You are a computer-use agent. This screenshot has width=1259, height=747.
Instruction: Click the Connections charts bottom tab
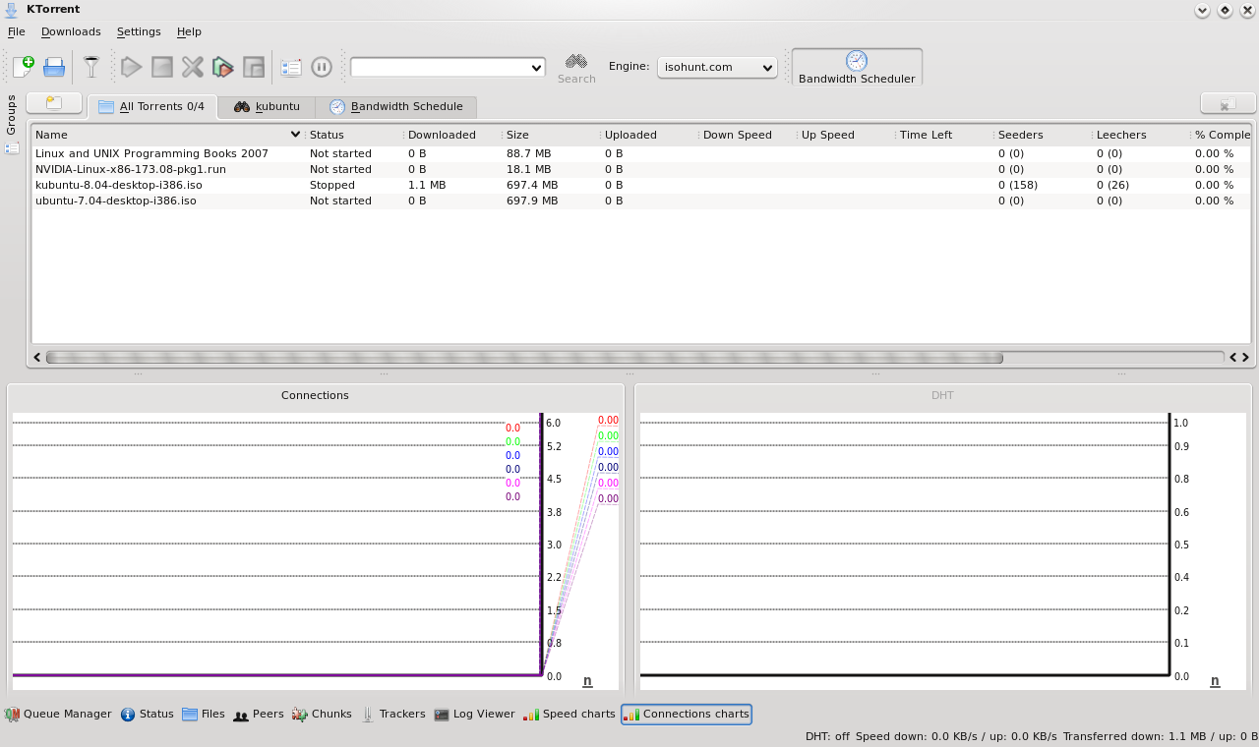687,715
